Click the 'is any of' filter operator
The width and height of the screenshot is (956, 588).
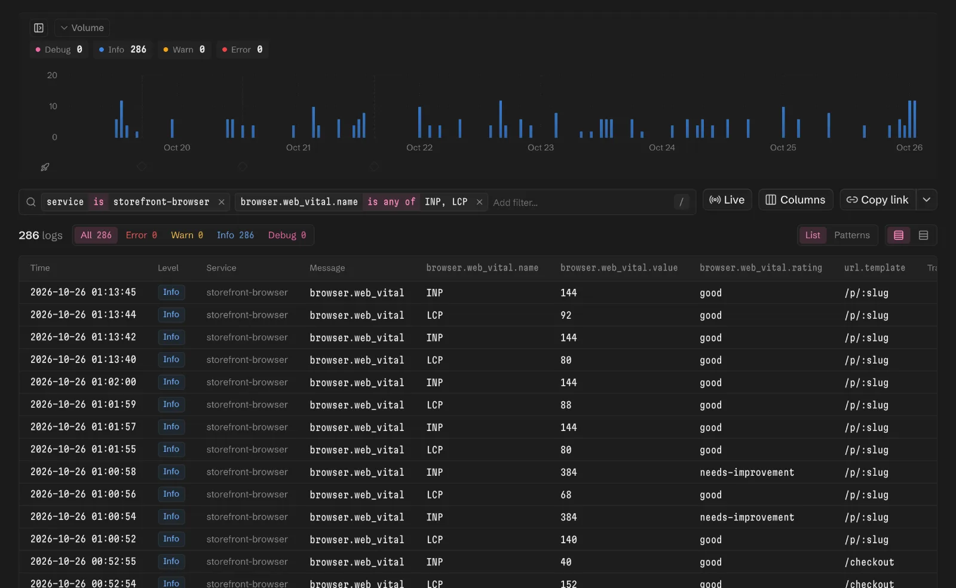tap(391, 202)
